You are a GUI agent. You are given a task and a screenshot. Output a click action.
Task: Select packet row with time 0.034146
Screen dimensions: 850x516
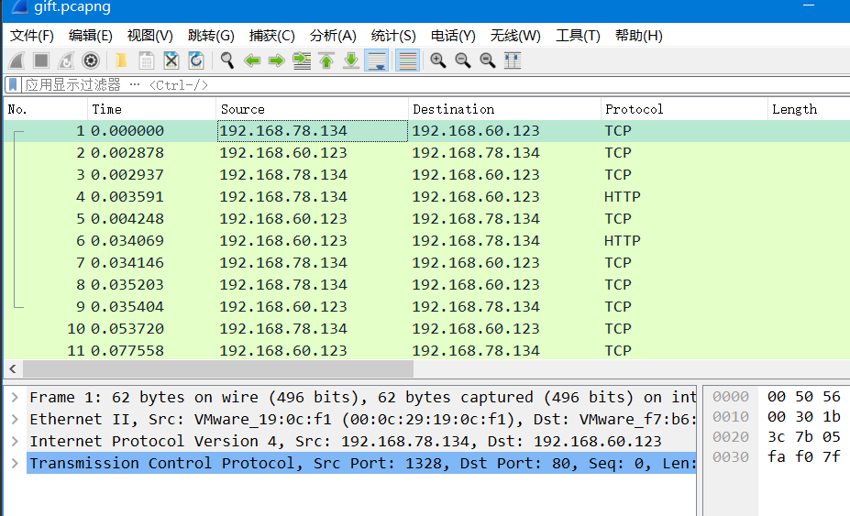coord(426,262)
